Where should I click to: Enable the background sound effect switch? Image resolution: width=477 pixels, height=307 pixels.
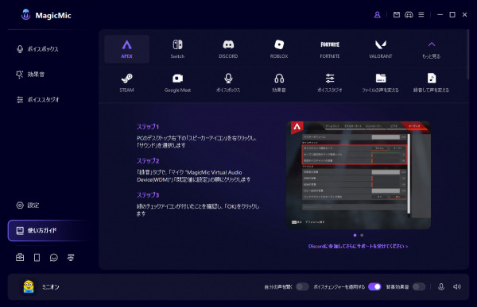[x=419, y=286]
